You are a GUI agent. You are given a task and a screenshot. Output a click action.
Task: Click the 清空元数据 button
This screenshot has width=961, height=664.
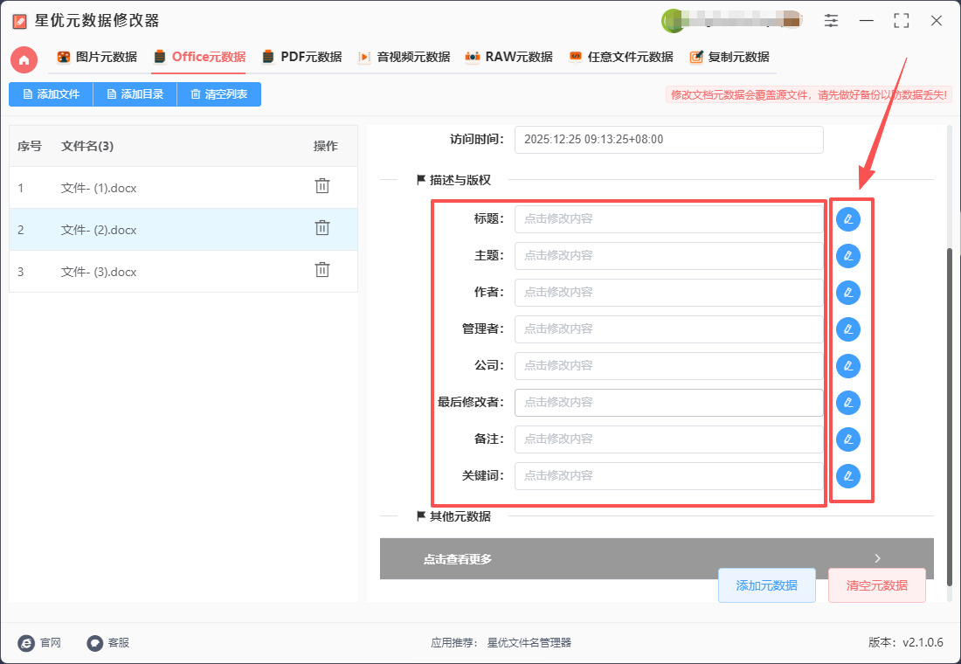click(x=877, y=585)
